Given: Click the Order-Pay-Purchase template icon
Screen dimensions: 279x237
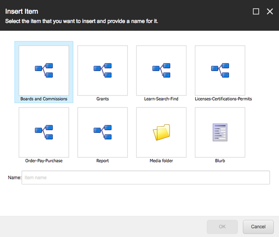Looking at the screenshot, I should point(44,132).
